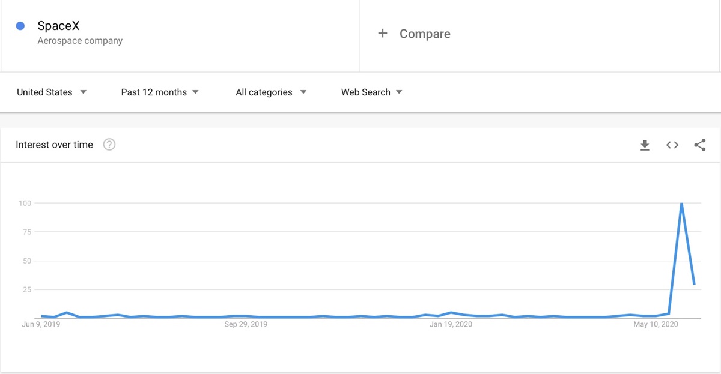Select the Aerospace company subtitle link
721x374 pixels.
[x=80, y=41]
